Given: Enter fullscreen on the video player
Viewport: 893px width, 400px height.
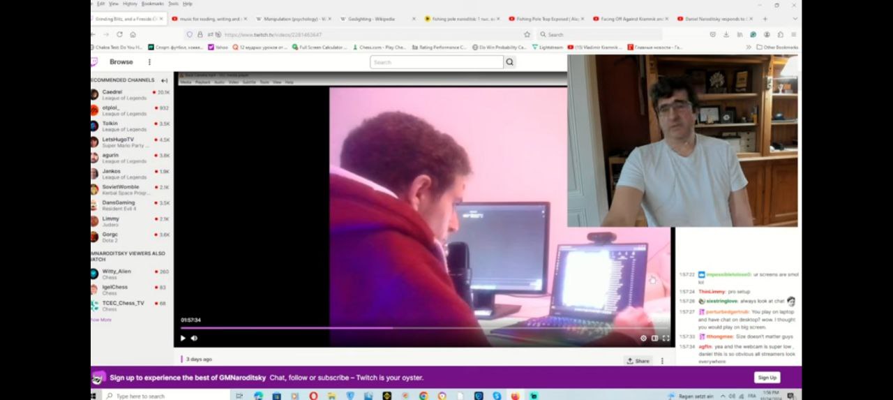Looking at the screenshot, I should click(x=666, y=338).
